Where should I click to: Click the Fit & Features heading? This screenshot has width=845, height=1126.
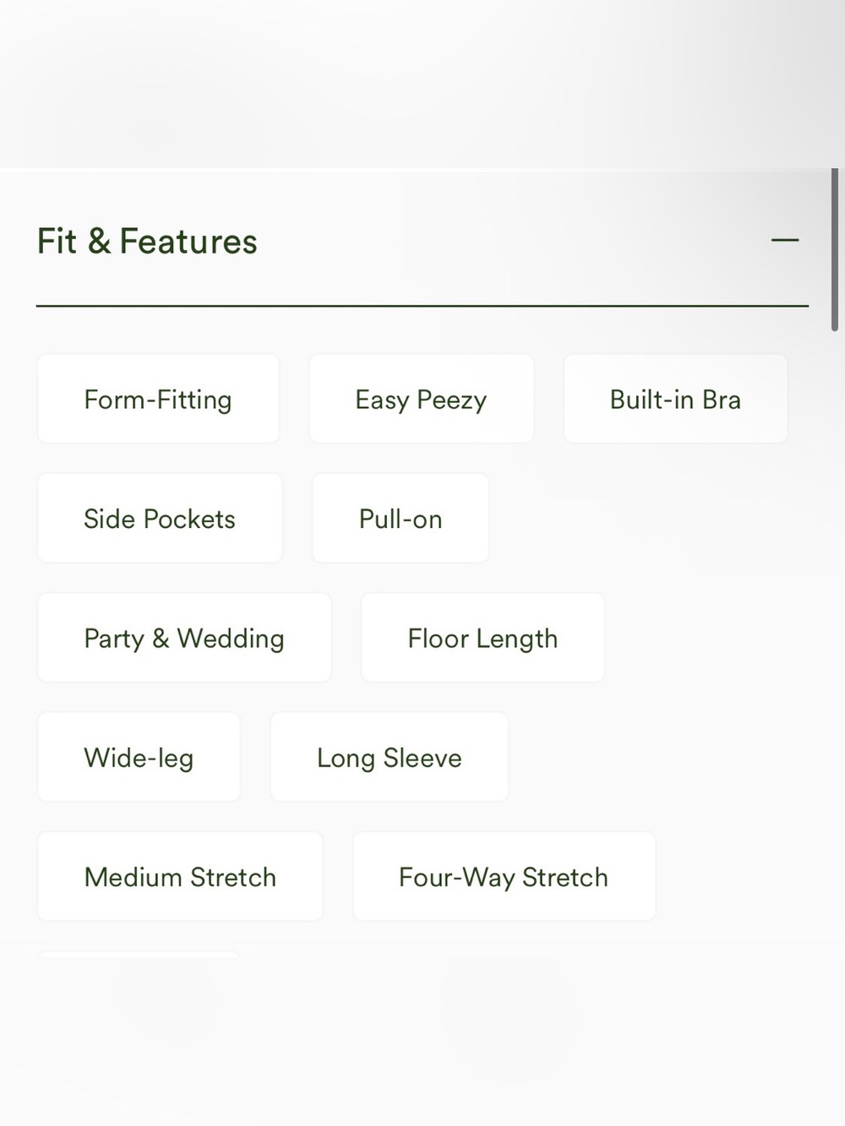click(147, 242)
